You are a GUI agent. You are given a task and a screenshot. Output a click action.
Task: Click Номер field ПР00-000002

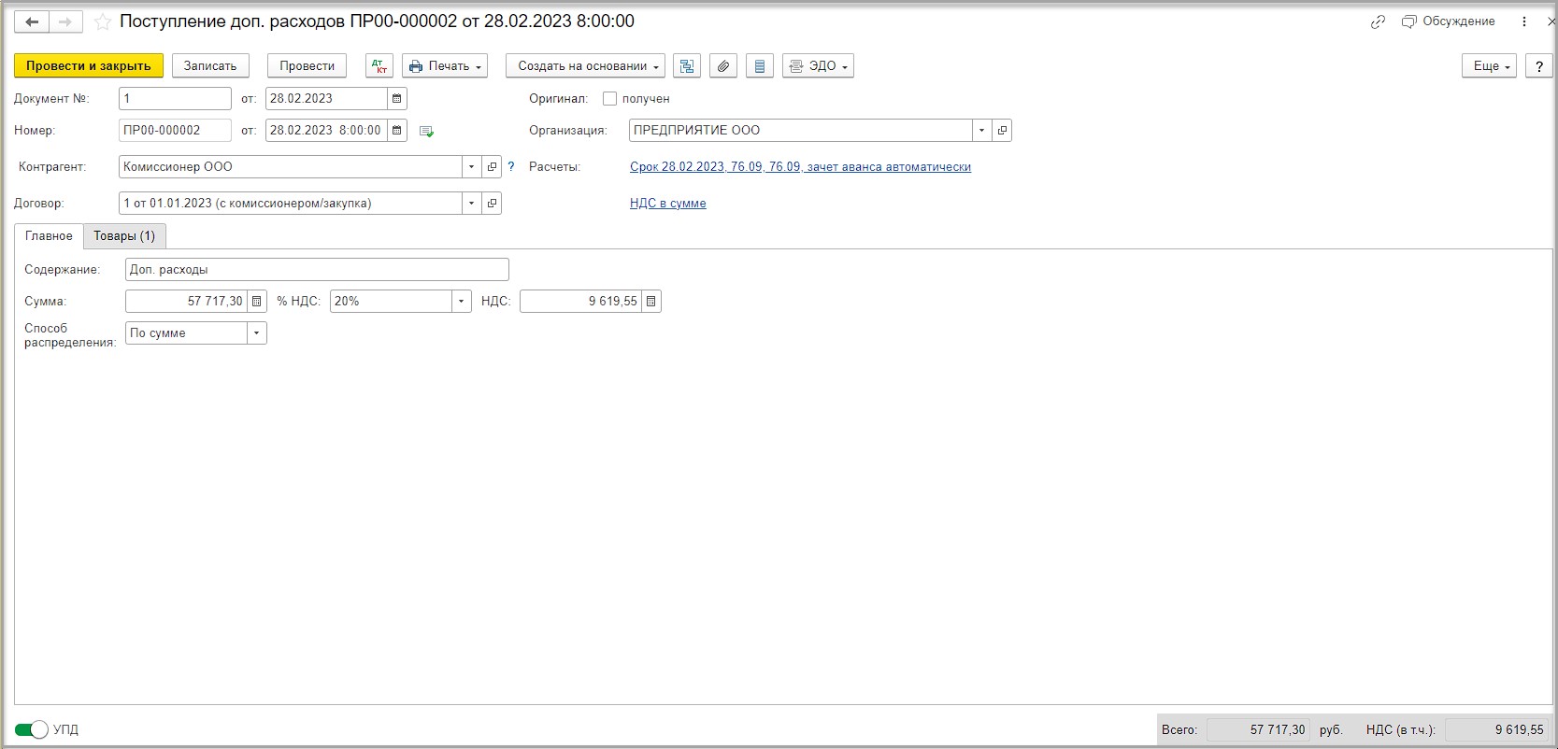coord(175,130)
